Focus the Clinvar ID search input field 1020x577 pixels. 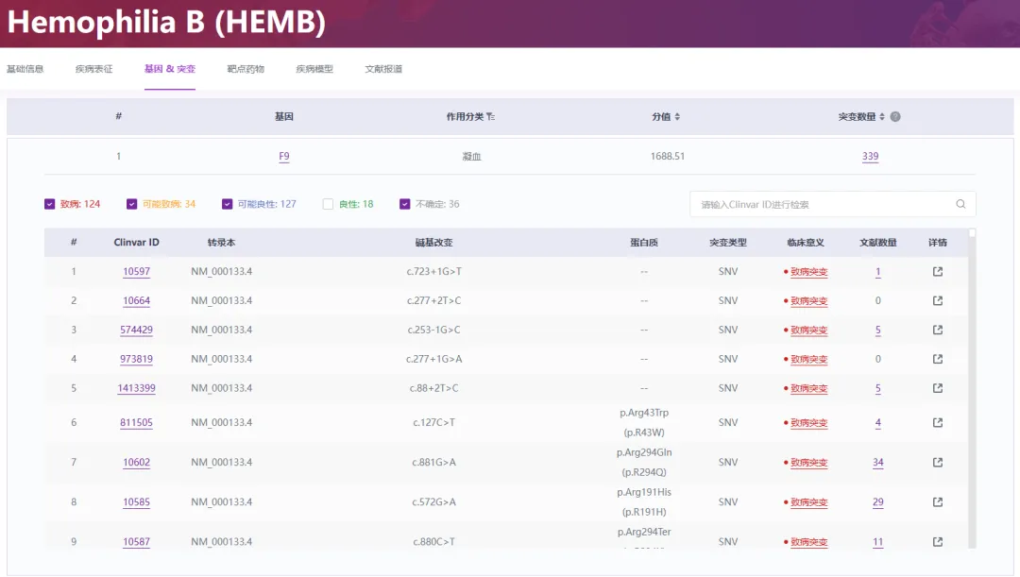[822, 204]
